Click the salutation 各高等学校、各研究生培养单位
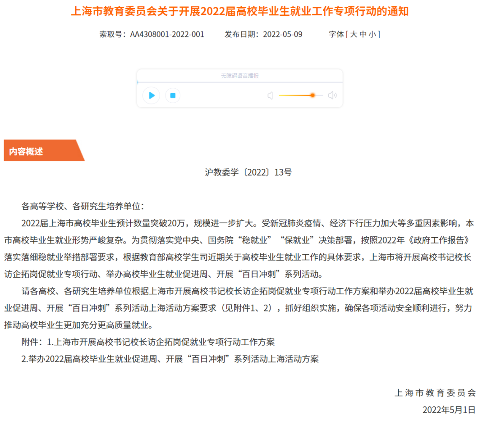This screenshot has width=487, height=428. pos(83,206)
